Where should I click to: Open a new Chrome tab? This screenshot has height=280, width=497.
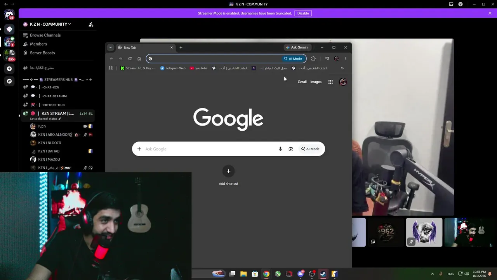181,47
